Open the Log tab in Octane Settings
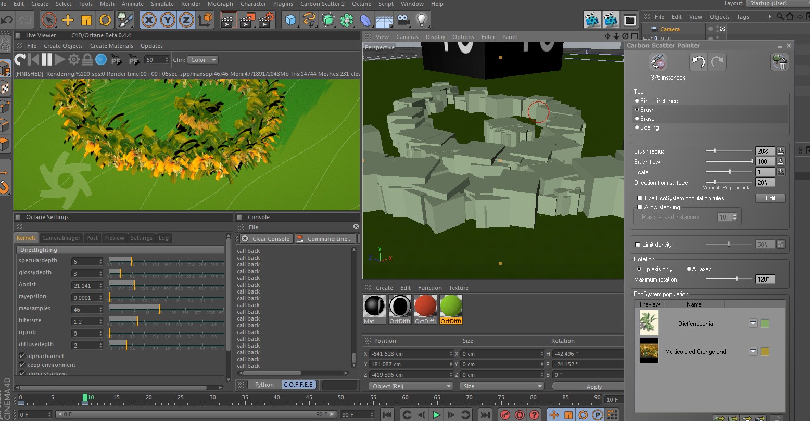810x421 pixels. 163,238
